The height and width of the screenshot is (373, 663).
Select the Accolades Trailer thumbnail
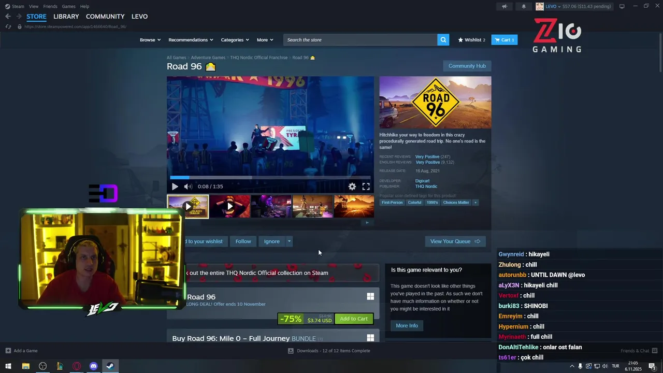tap(188, 207)
